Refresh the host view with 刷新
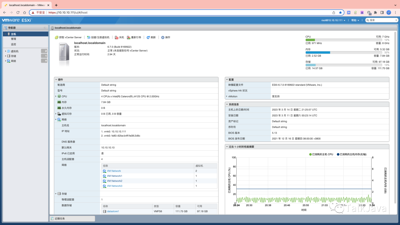400x225 pixels. pos(148,37)
